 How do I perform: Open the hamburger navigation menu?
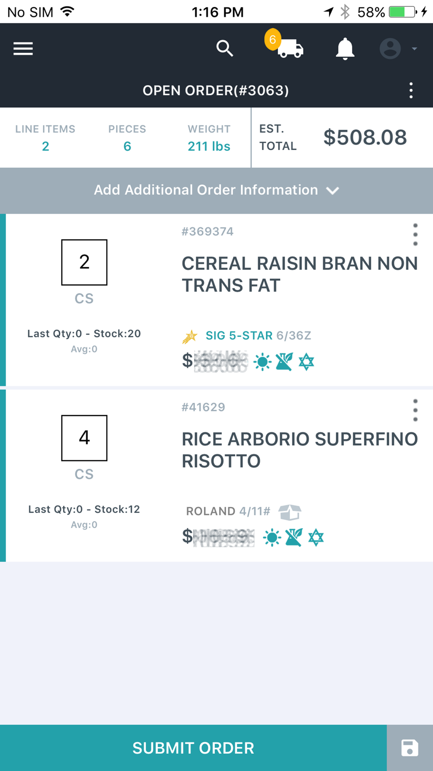23,49
